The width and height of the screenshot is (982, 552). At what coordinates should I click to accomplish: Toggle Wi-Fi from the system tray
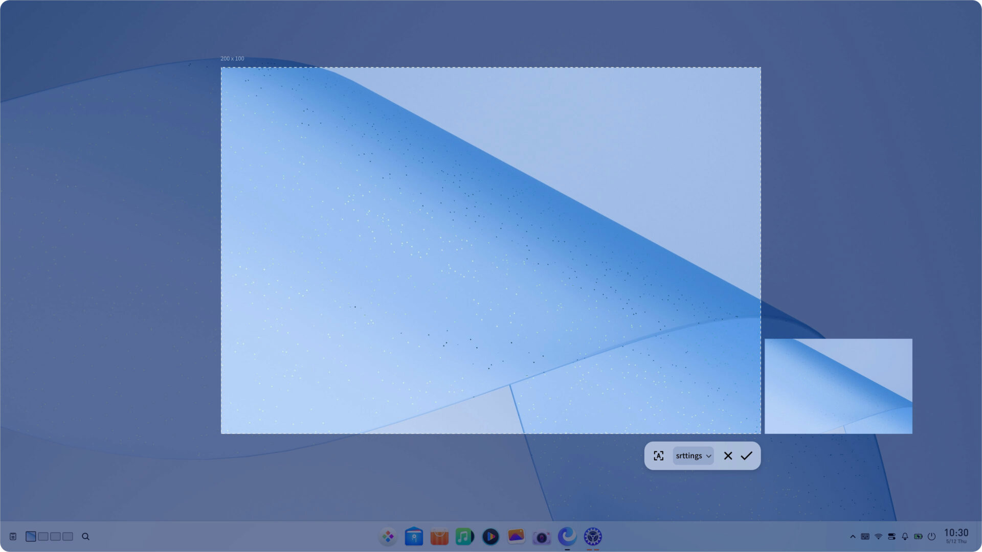point(878,537)
